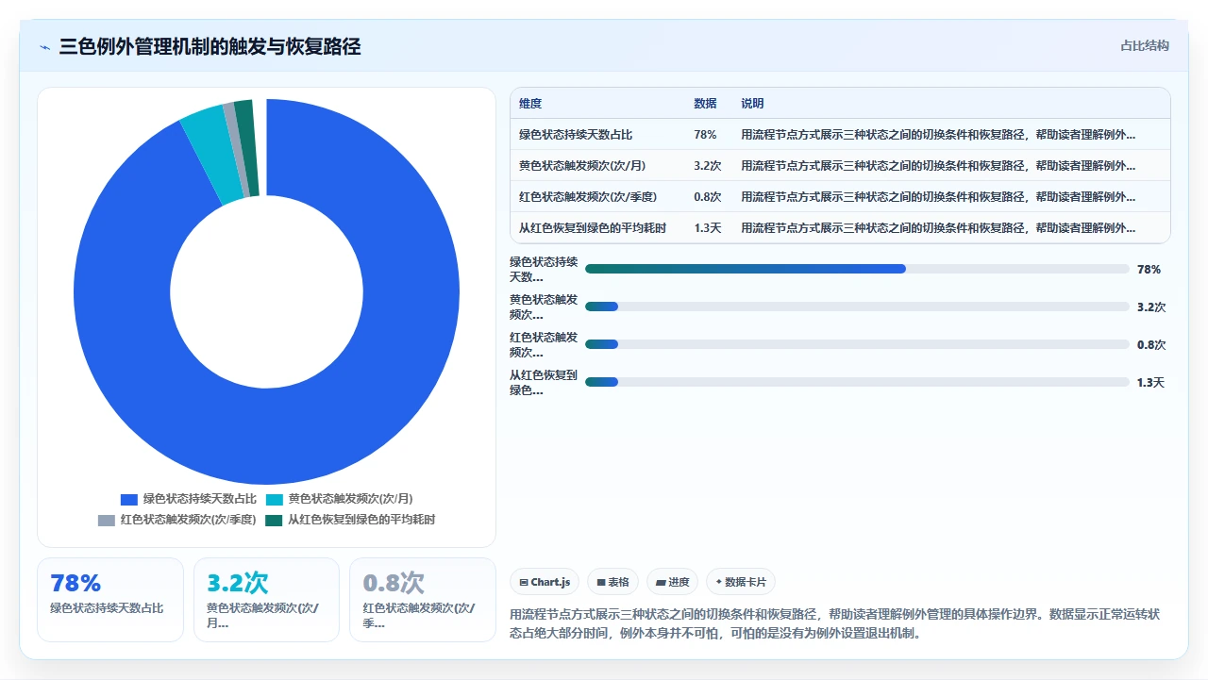Viewport: 1208px width, 680px height.
Task: Click the 3.2次 value in table
Action: (708, 166)
